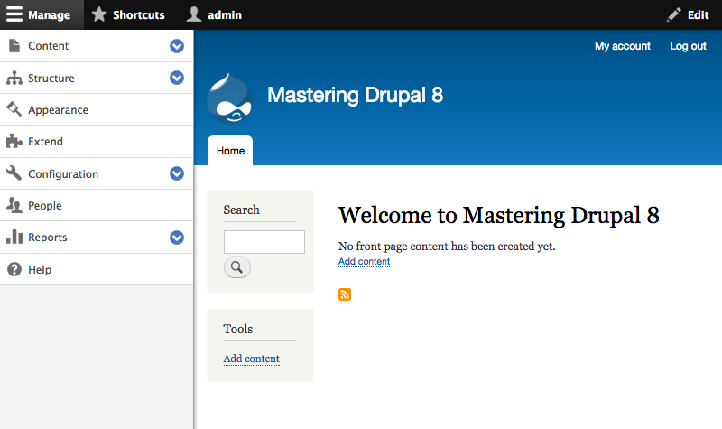Open the Home tab
This screenshot has width=722, height=429.
coord(230,151)
